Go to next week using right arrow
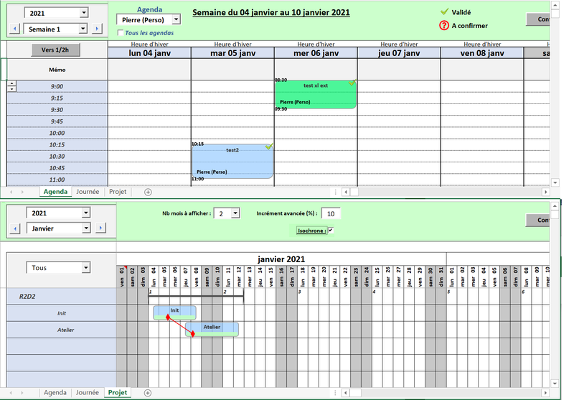The image size is (574, 408). click(x=100, y=29)
